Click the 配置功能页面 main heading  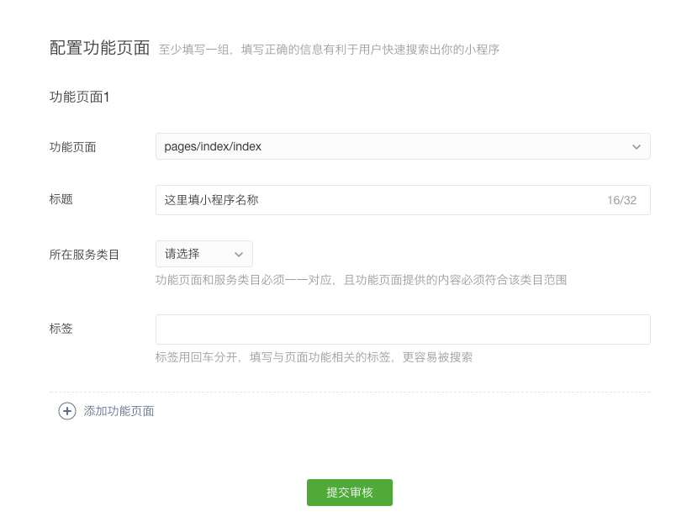[x=100, y=48]
